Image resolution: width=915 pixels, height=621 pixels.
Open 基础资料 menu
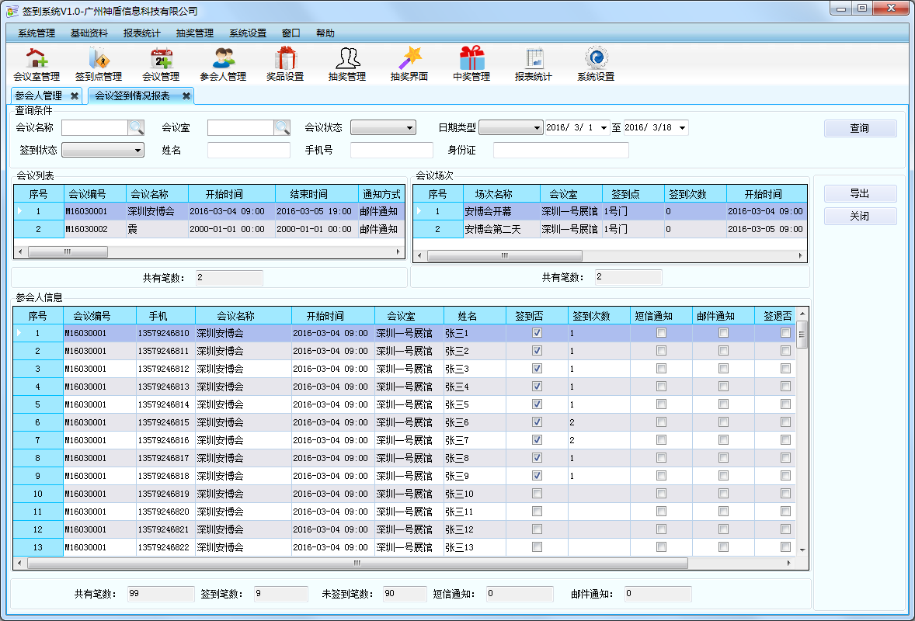[x=89, y=33]
